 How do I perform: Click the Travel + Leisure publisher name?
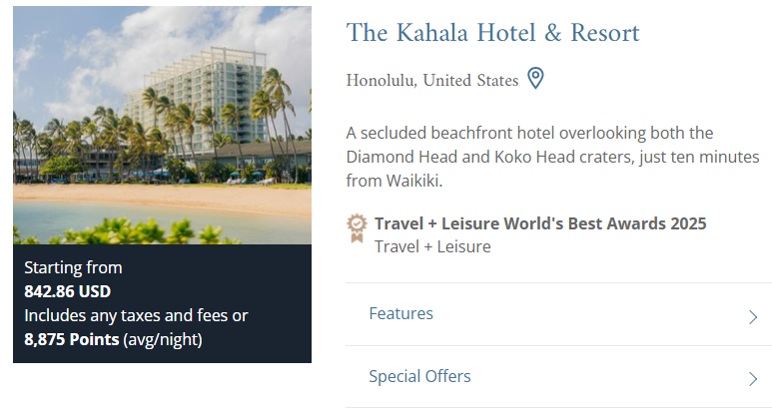click(x=432, y=246)
